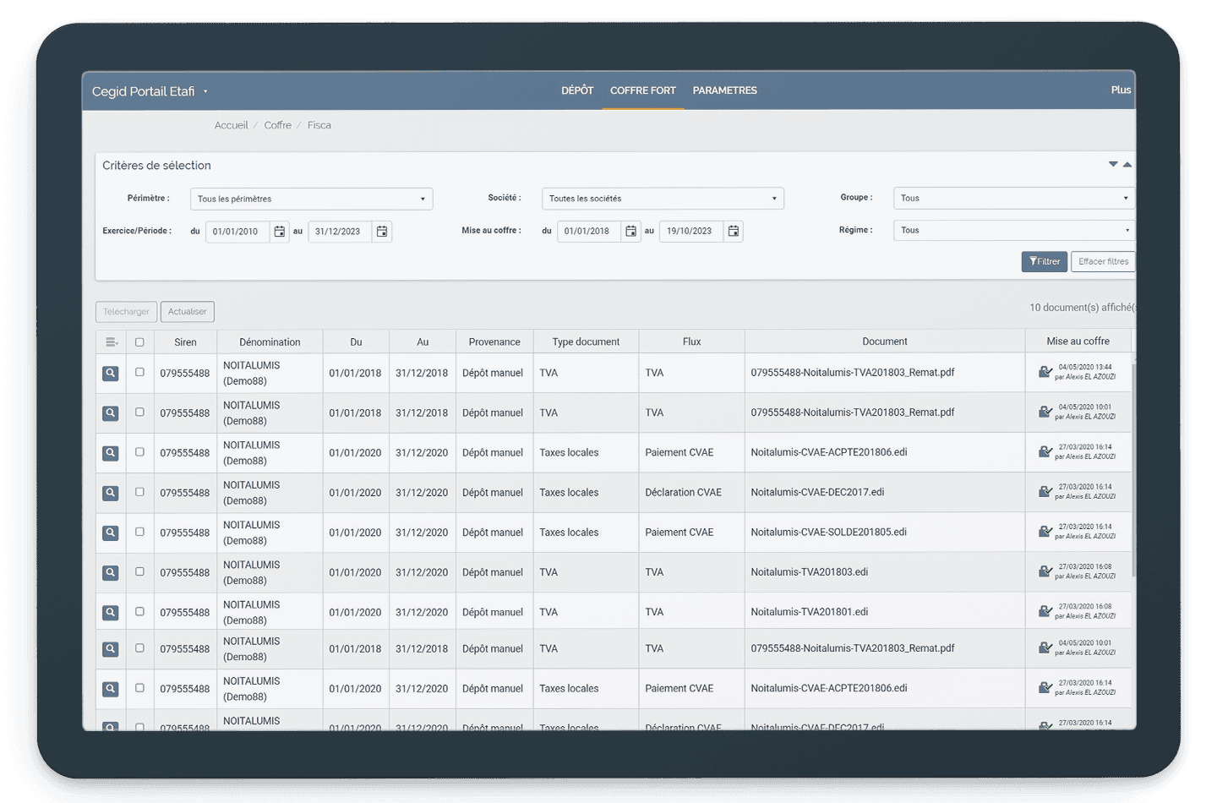The image size is (1217, 803).
Task: Open calendar for Exercice end date 31/12/2023
Action: coord(382,232)
